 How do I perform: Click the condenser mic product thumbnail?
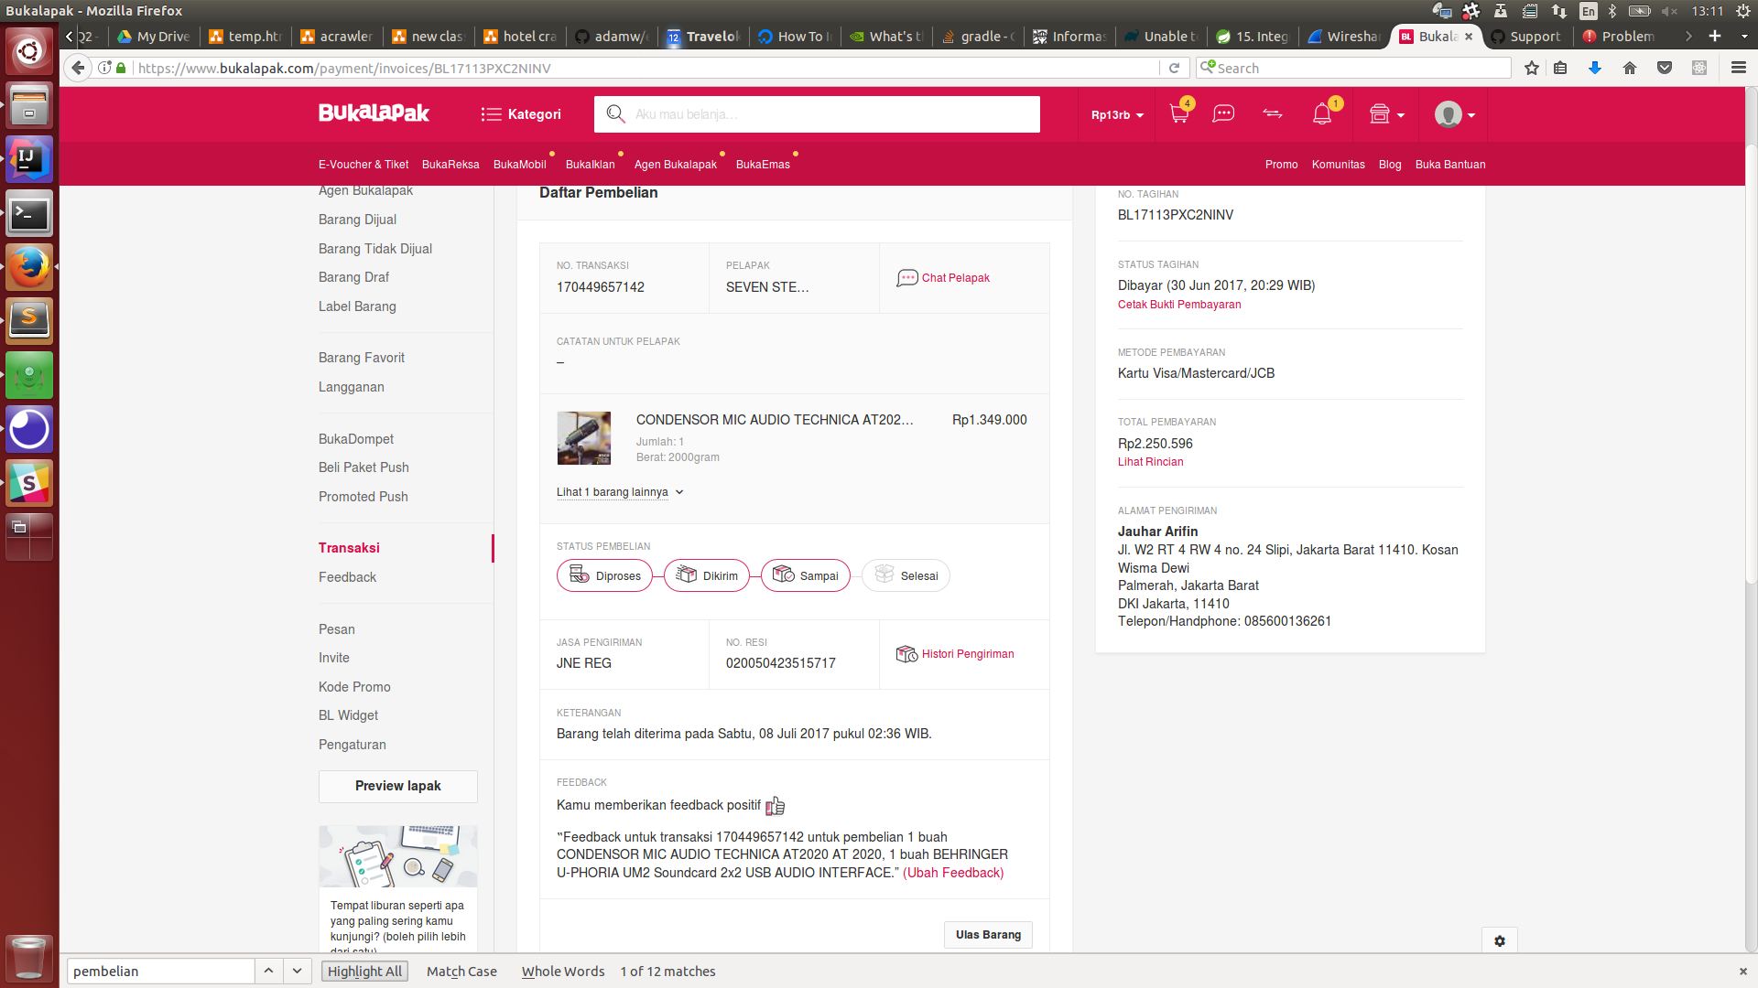click(584, 438)
